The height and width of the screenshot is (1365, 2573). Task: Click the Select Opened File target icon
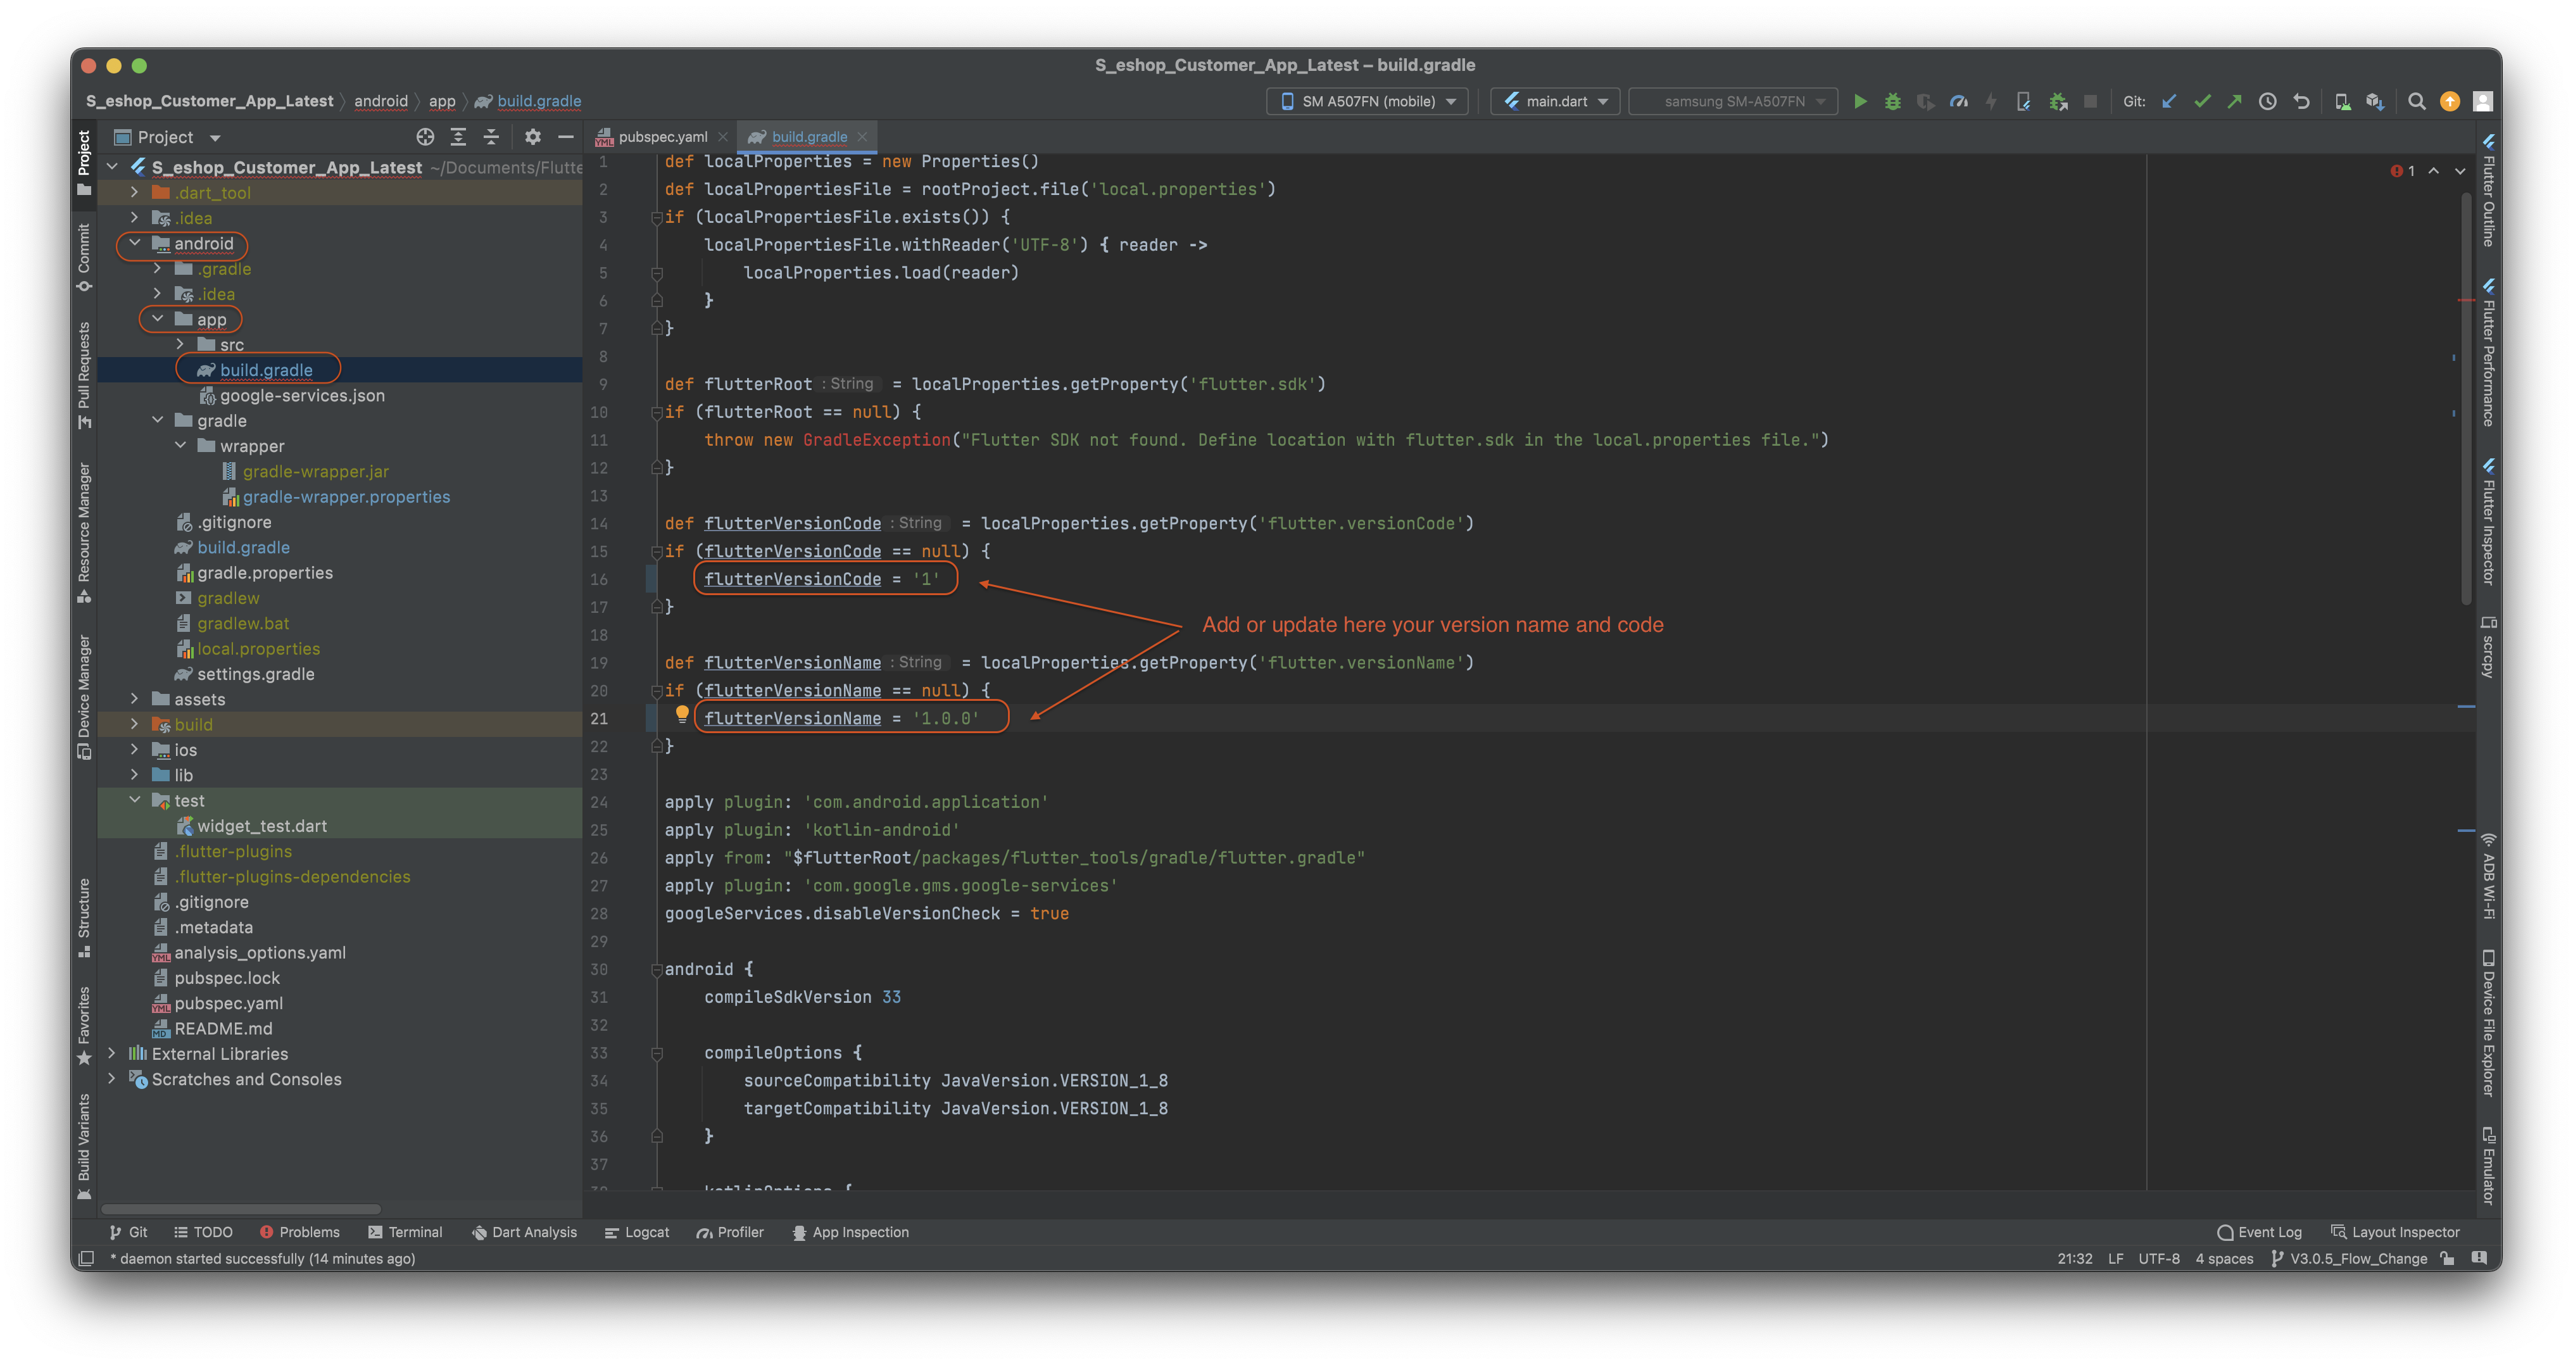tap(425, 137)
